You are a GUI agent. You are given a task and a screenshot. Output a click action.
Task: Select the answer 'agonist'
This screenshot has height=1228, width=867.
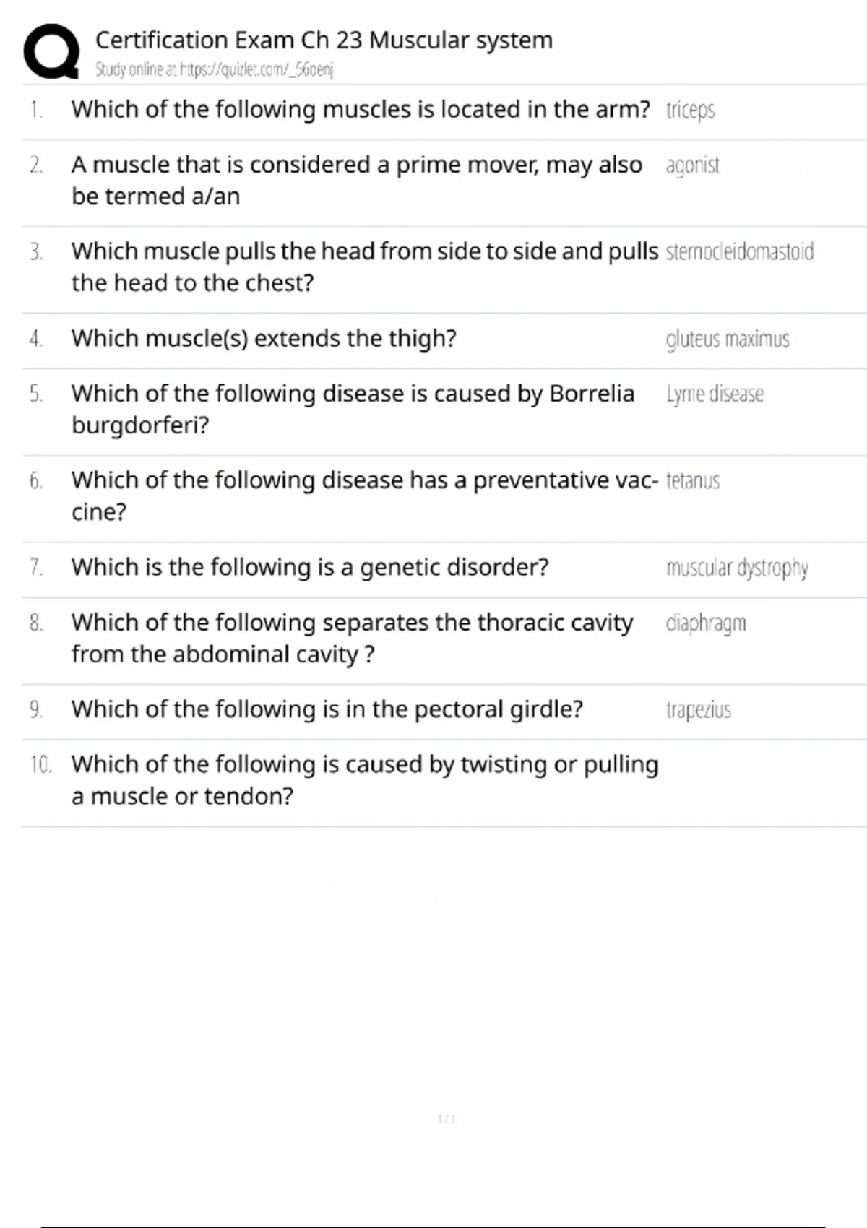coord(692,165)
